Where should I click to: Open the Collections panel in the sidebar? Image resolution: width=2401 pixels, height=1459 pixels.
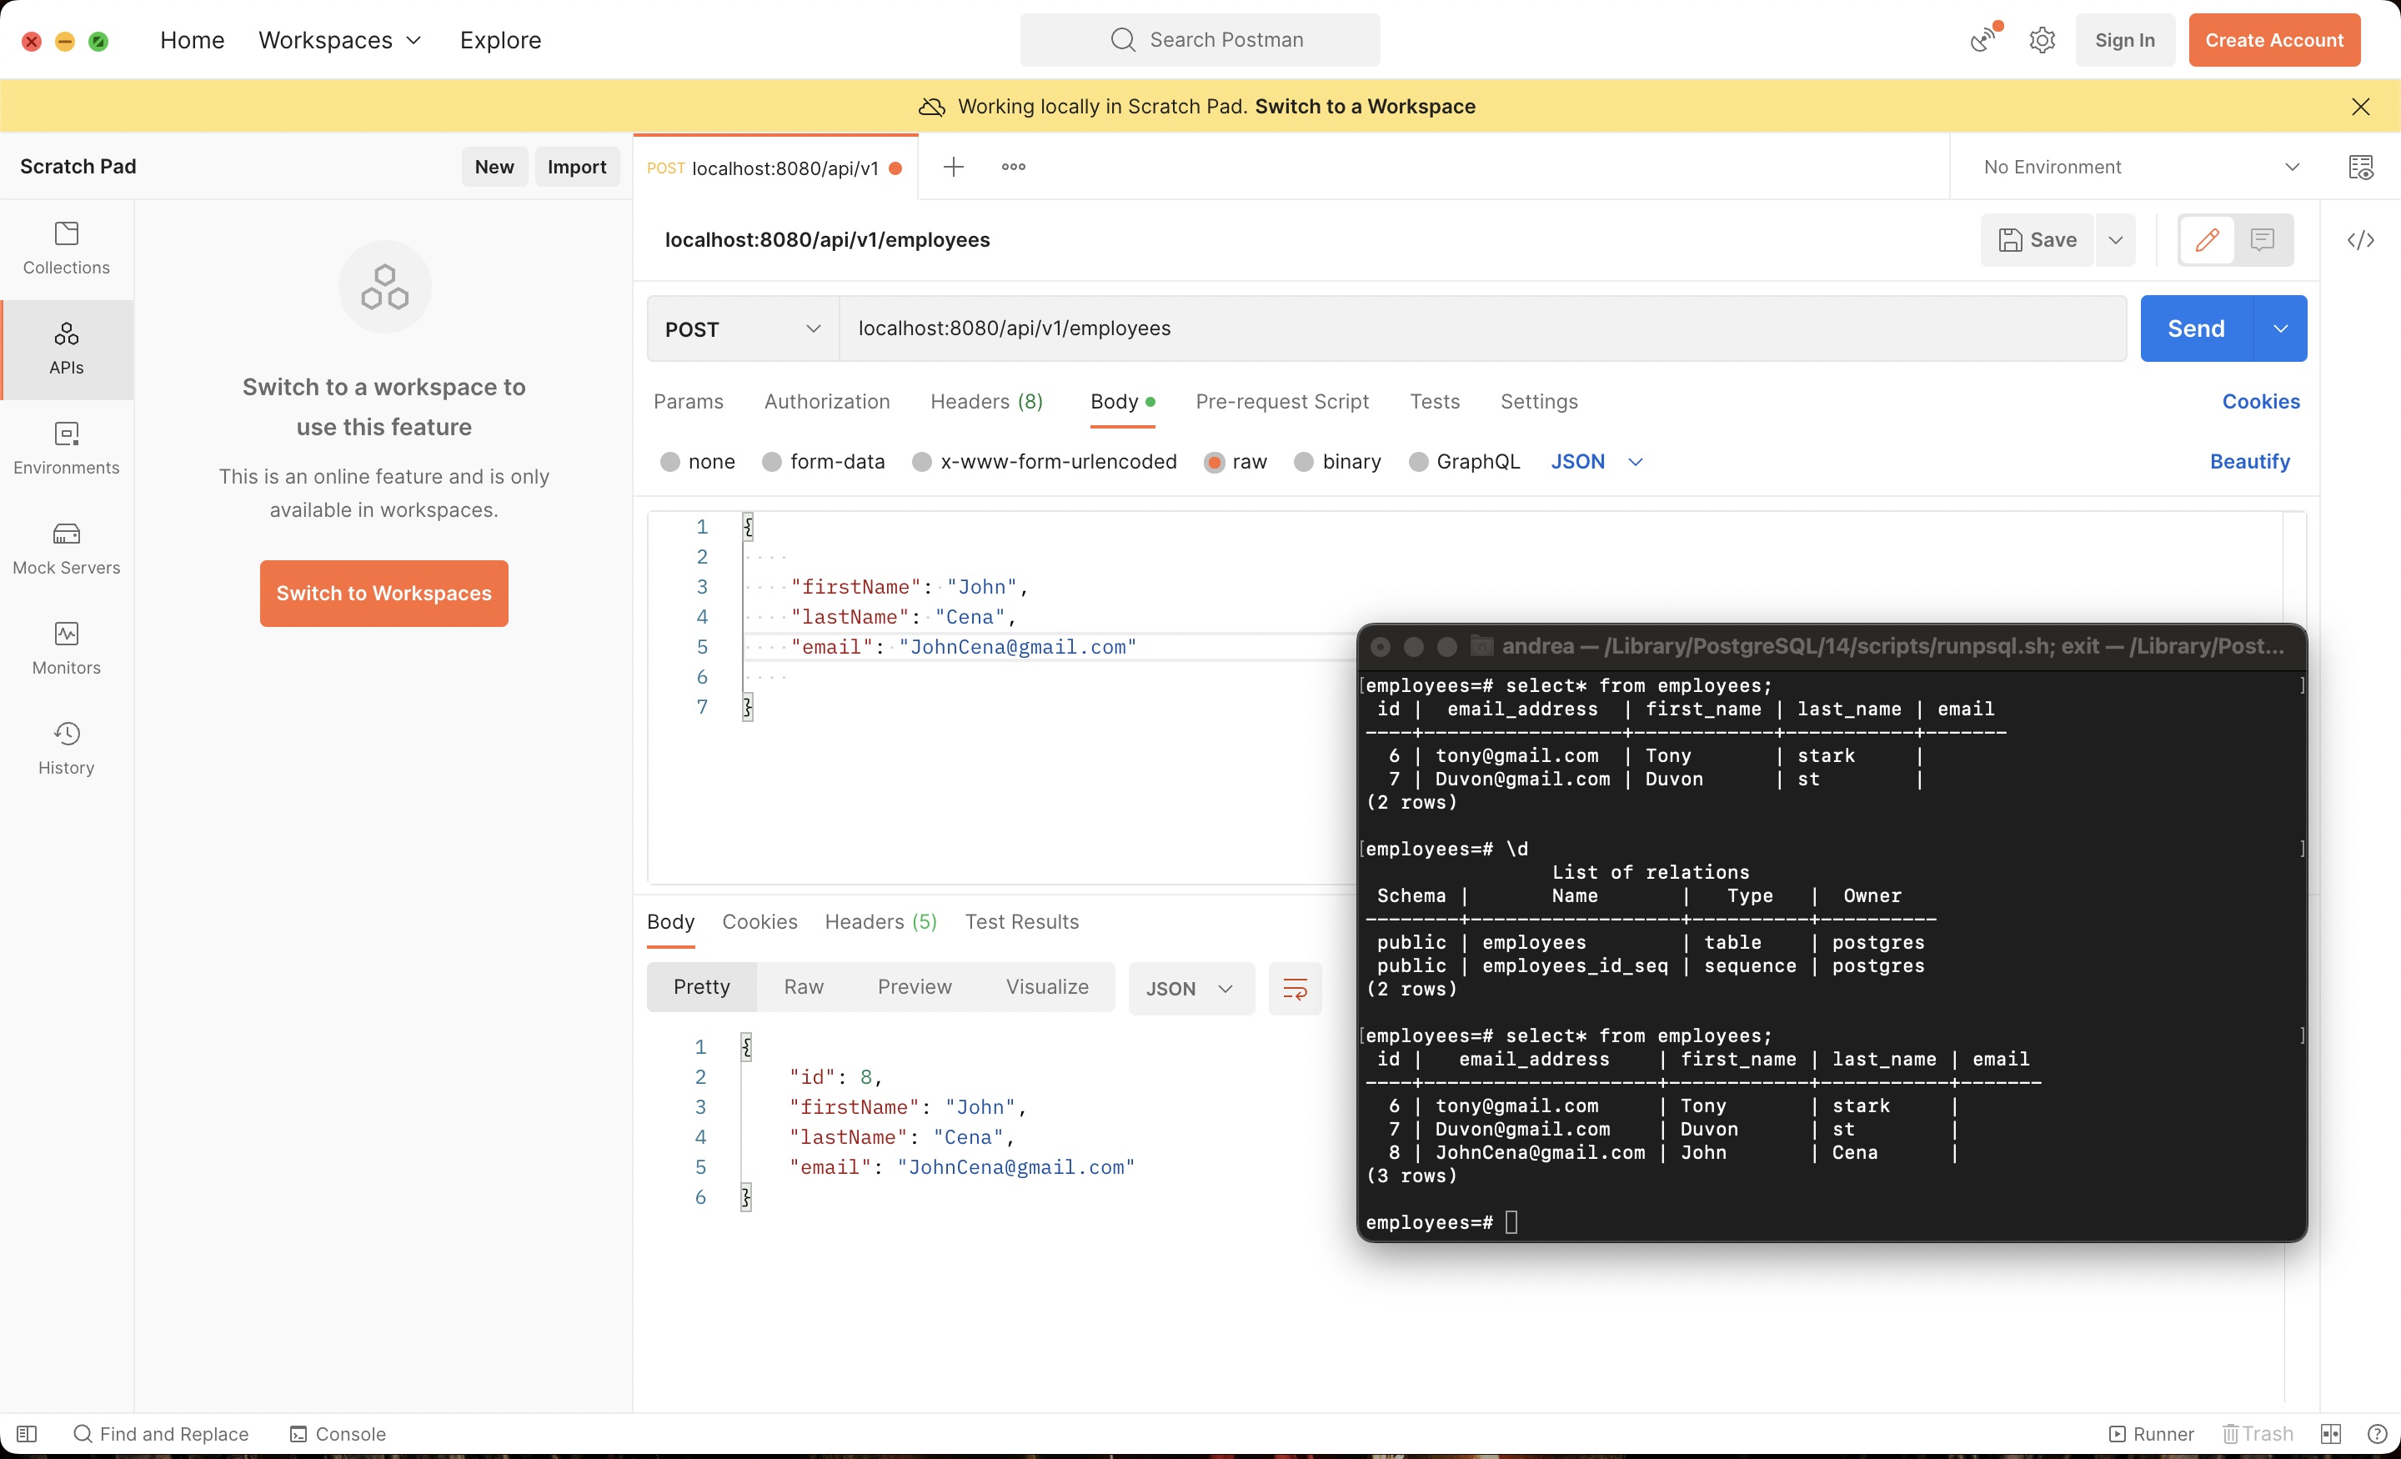pyautogui.click(x=65, y=248)
